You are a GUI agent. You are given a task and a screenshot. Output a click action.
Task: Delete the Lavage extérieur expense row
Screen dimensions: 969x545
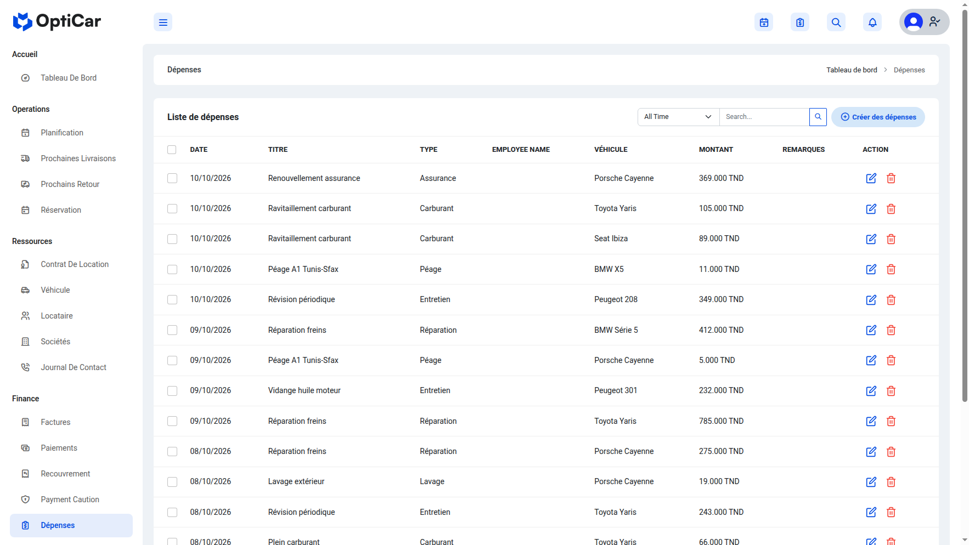(x=891, y=482)
